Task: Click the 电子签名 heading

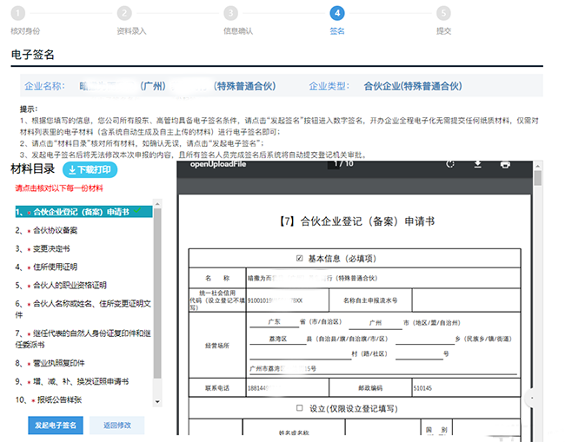Action: [x=33, y=55]
